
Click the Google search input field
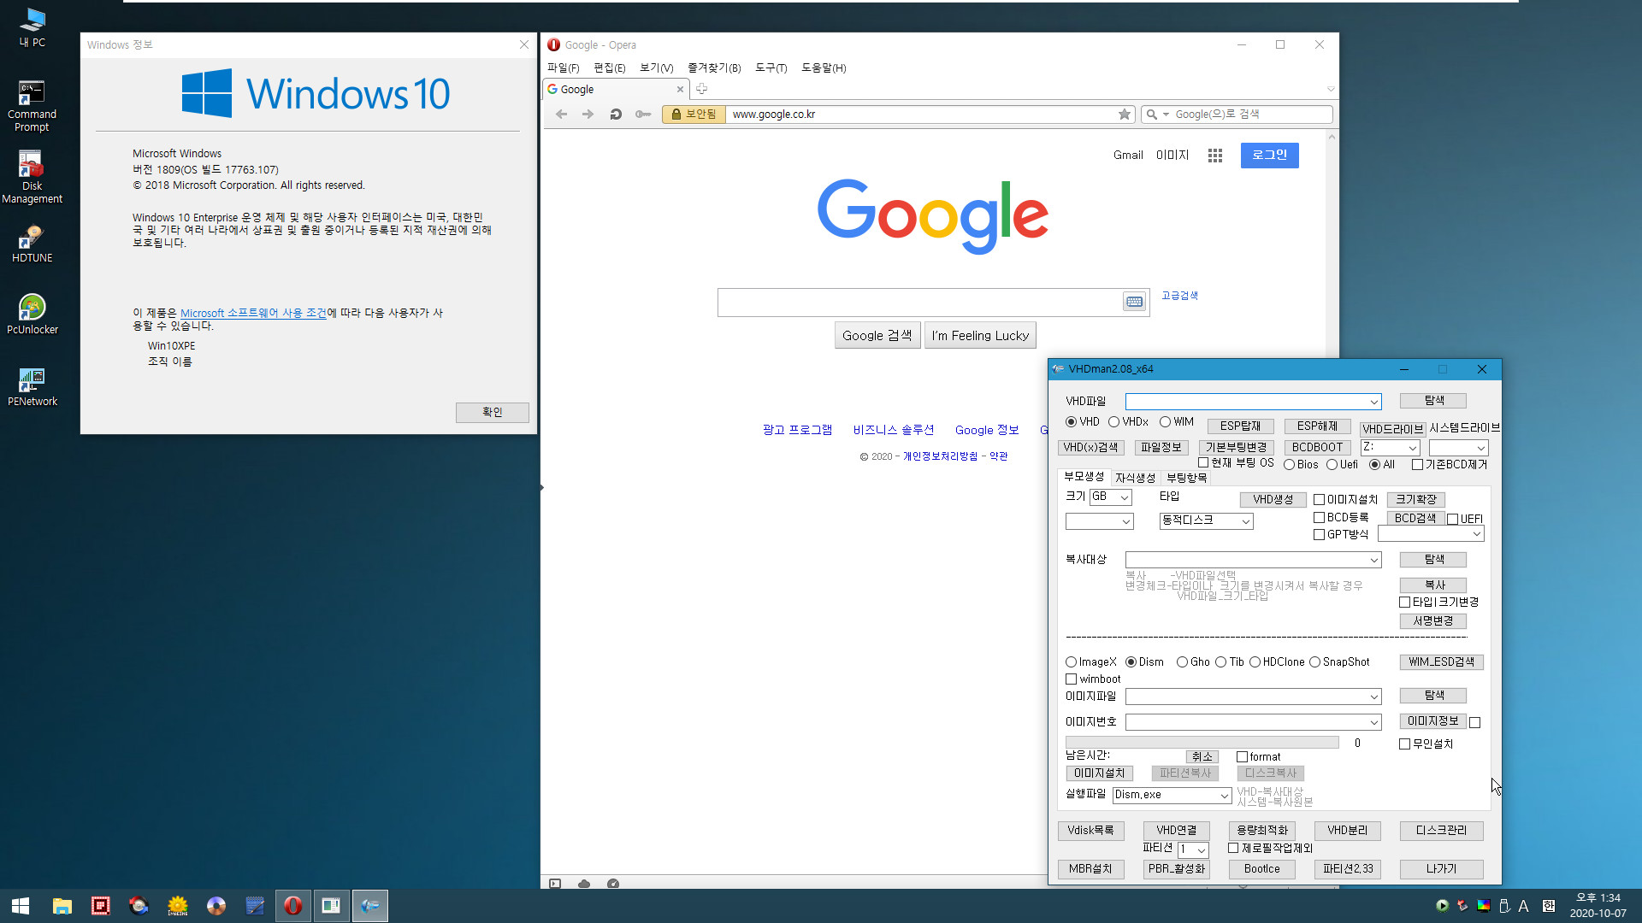[x=920, y=303]
